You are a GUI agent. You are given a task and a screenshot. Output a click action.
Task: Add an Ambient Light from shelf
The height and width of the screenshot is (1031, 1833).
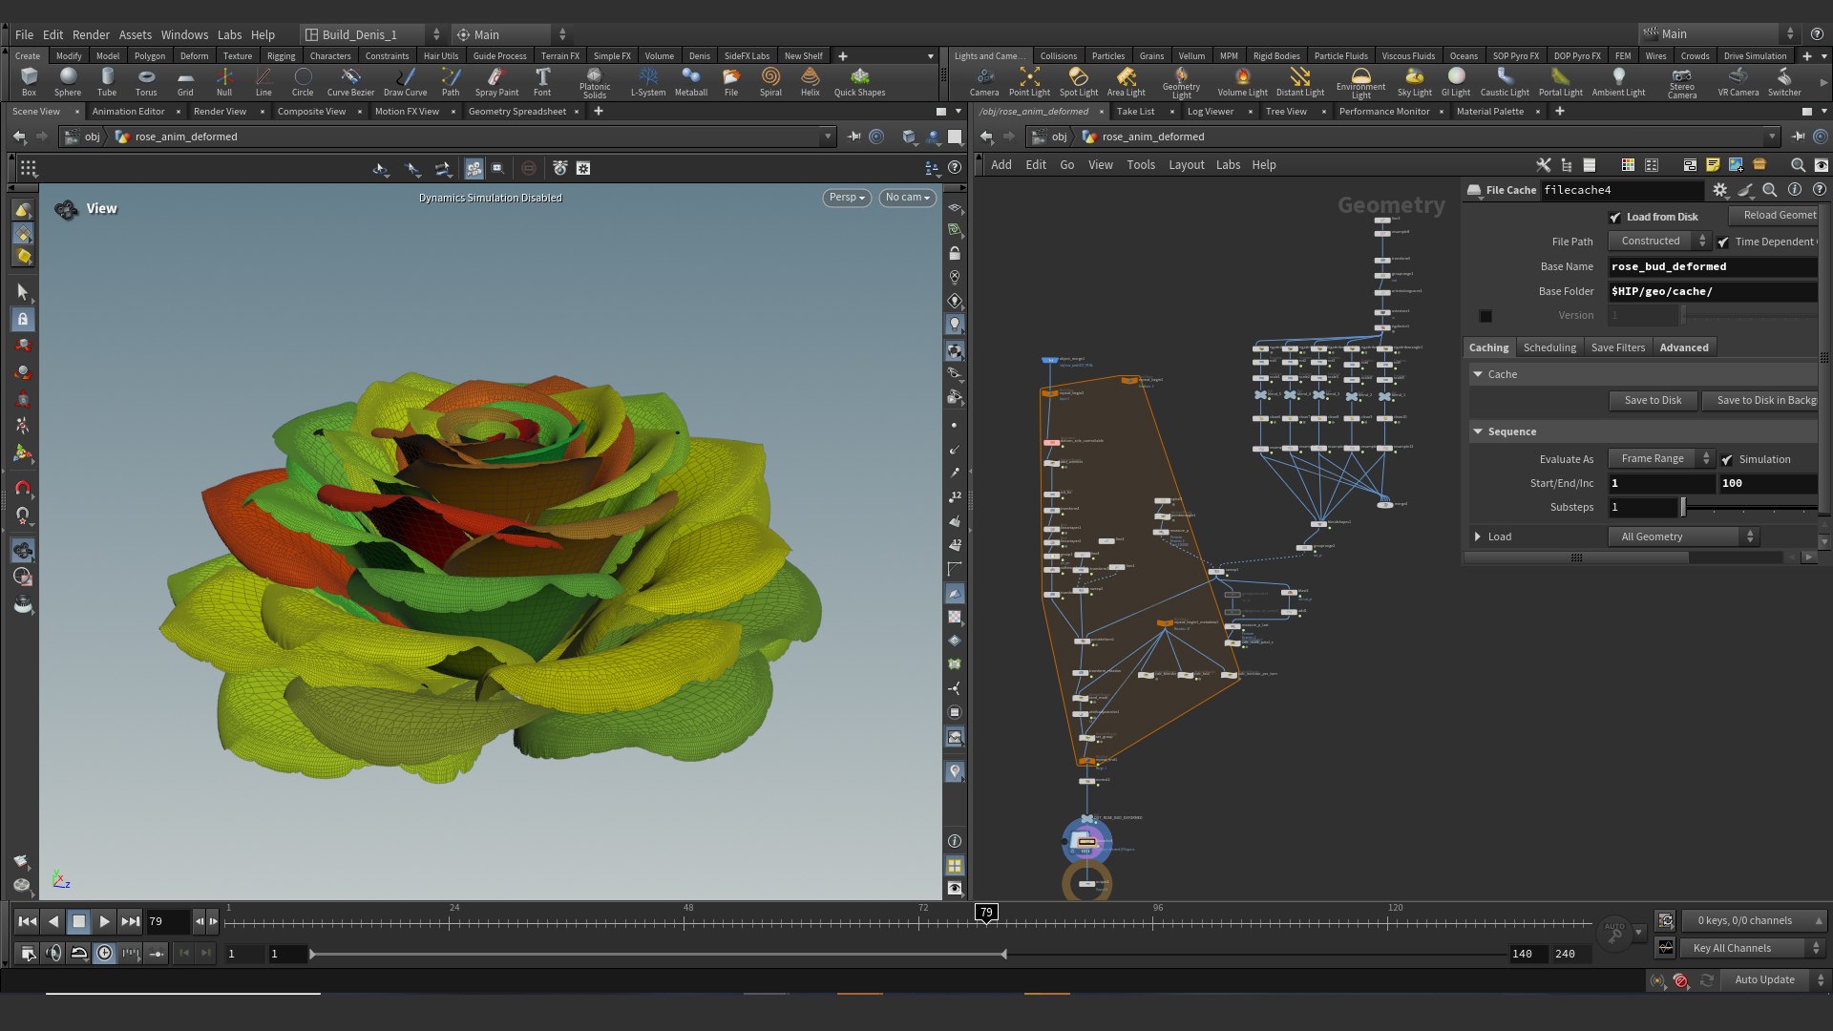tap(1618, 81)
